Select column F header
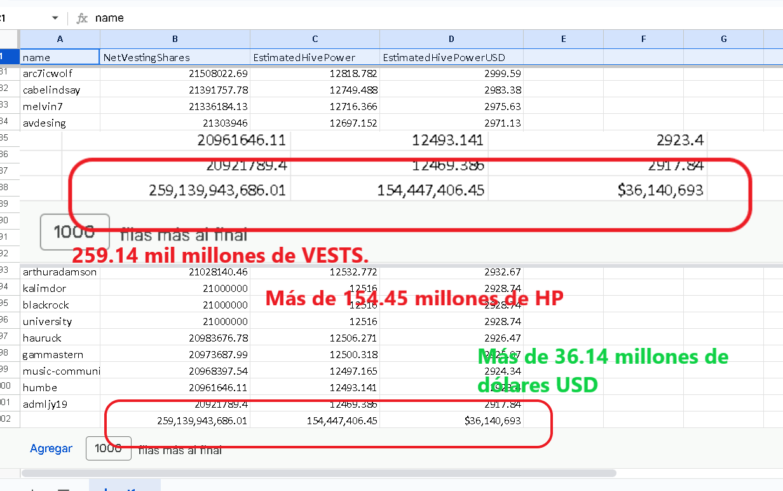Viewport: 783px width, 491px height. (x=643, y=39)
